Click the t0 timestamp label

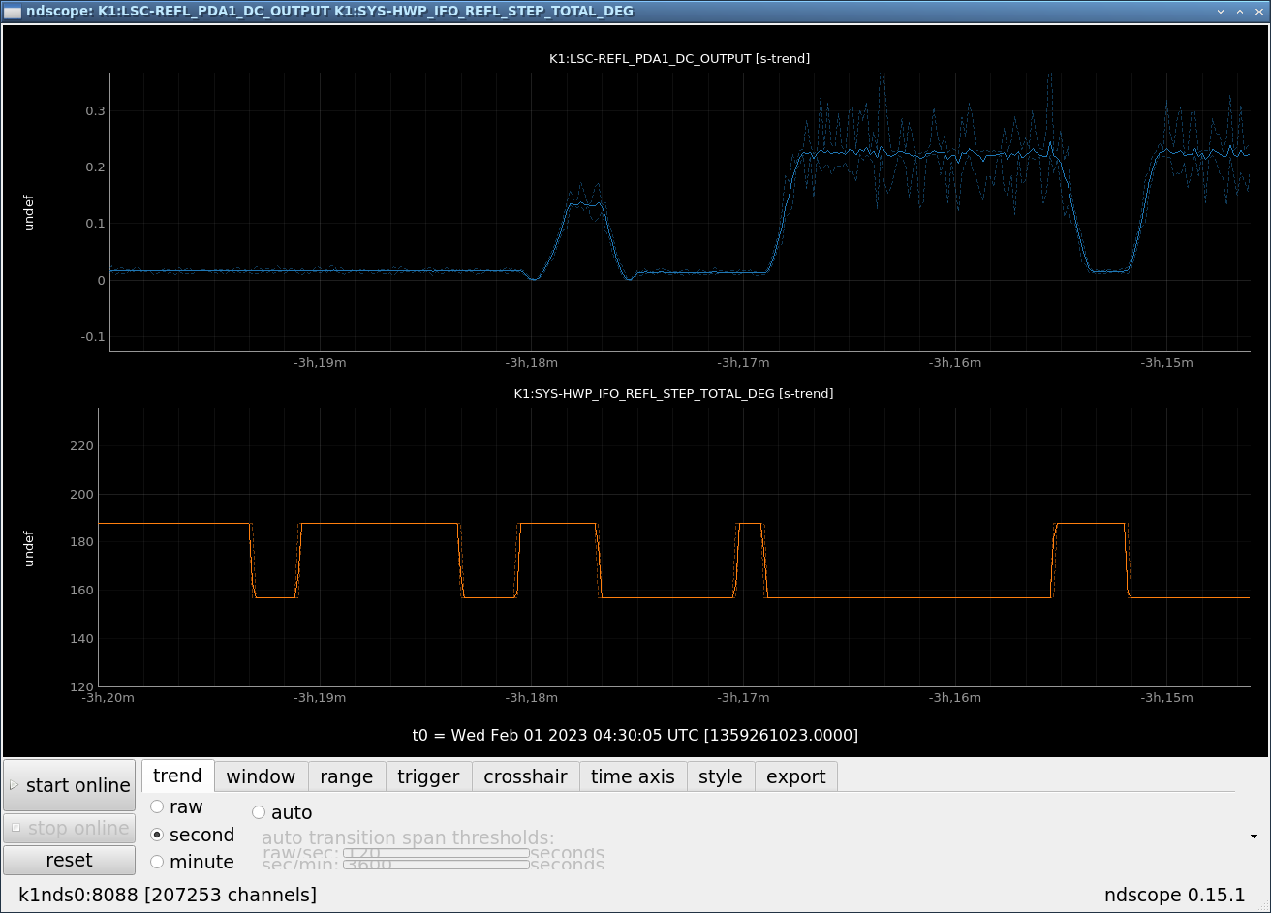[635, 735]
